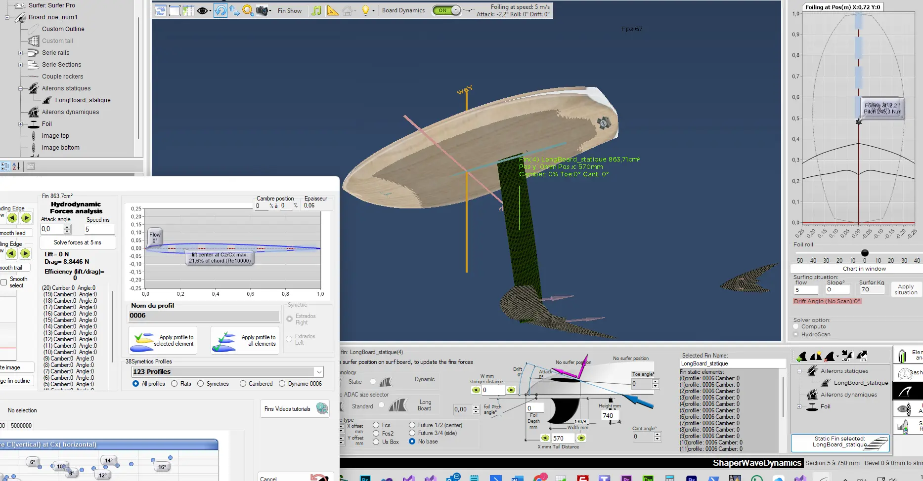Click the import STL fin icon

(x=847, y=356)
